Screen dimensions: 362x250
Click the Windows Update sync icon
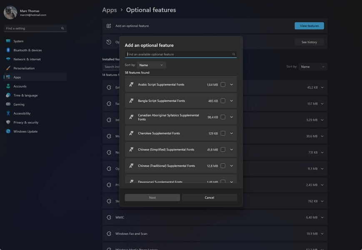point(8,131)
